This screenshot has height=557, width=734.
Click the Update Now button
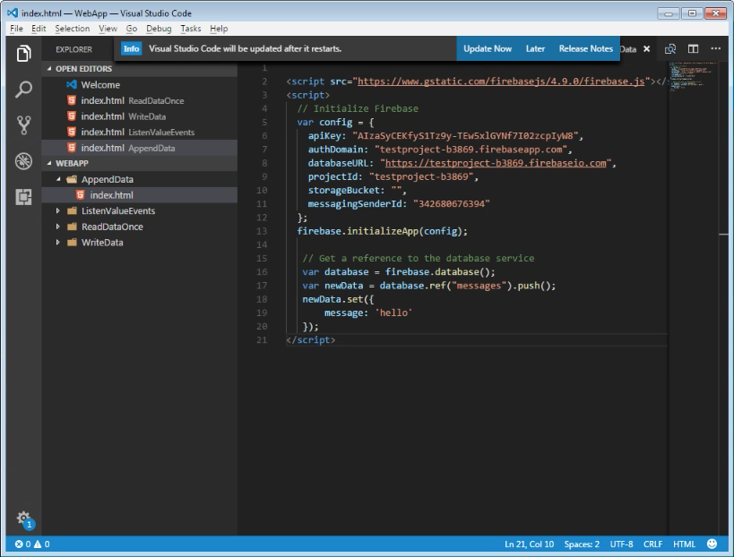coord(488,48)
